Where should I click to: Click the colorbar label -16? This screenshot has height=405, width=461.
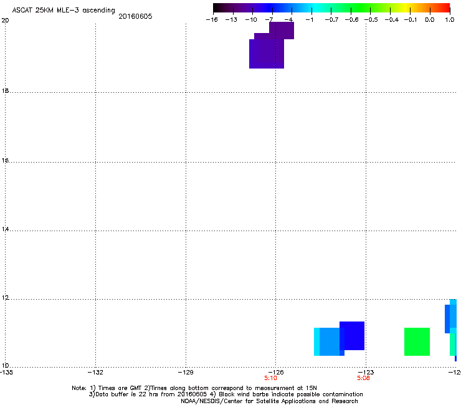pyautogui.click(x=212, y=20)
